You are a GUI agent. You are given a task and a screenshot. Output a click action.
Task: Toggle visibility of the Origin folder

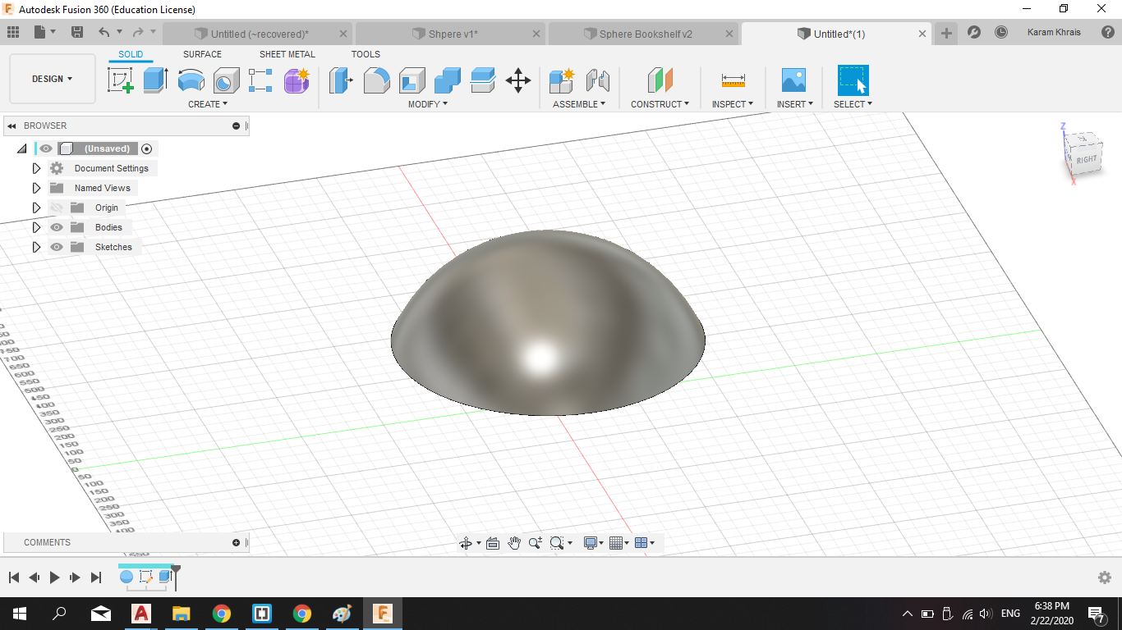pyautogui.click(x=57, y=208)
